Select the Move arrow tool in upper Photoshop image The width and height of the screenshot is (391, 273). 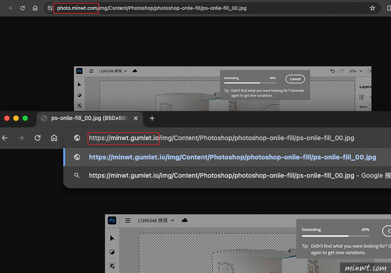tap(79, 84)
